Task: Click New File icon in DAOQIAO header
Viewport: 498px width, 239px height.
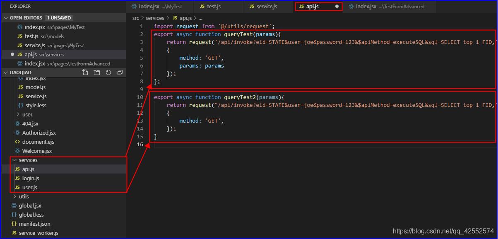Action: (x=85, y=72)
